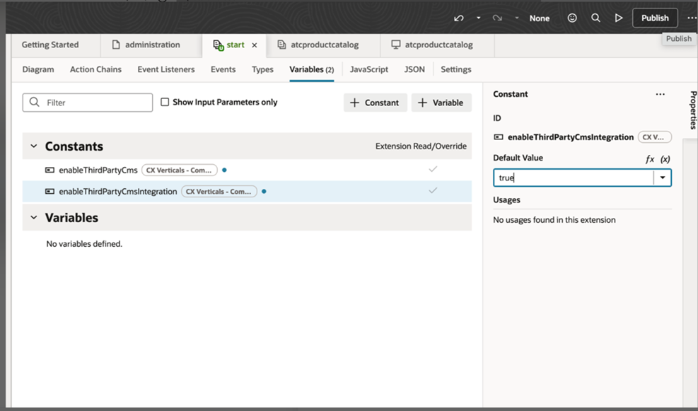The width and height of the screenshot is (698, 411).
Task: Collapse the Constants section
Action: point(34,146)
